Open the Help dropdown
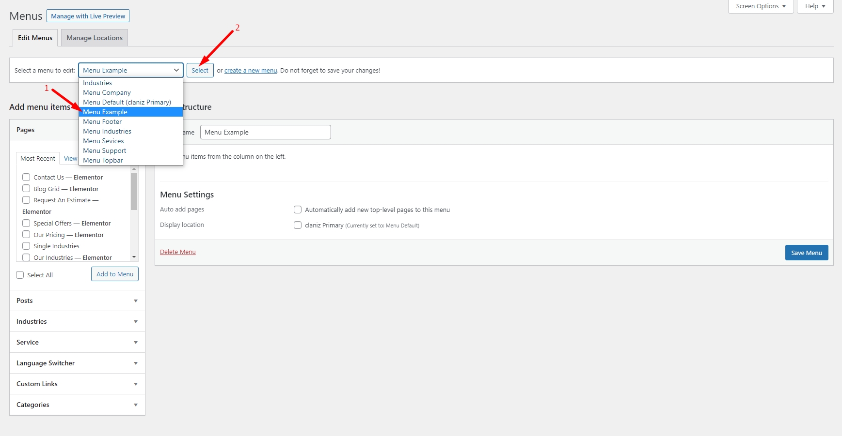Screen dimensions: 842x436 pos(814,6)
